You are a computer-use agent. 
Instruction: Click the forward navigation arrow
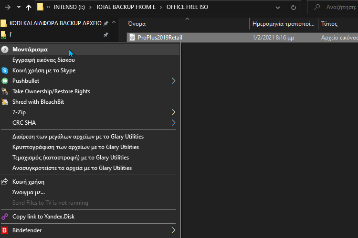point(8,7)
